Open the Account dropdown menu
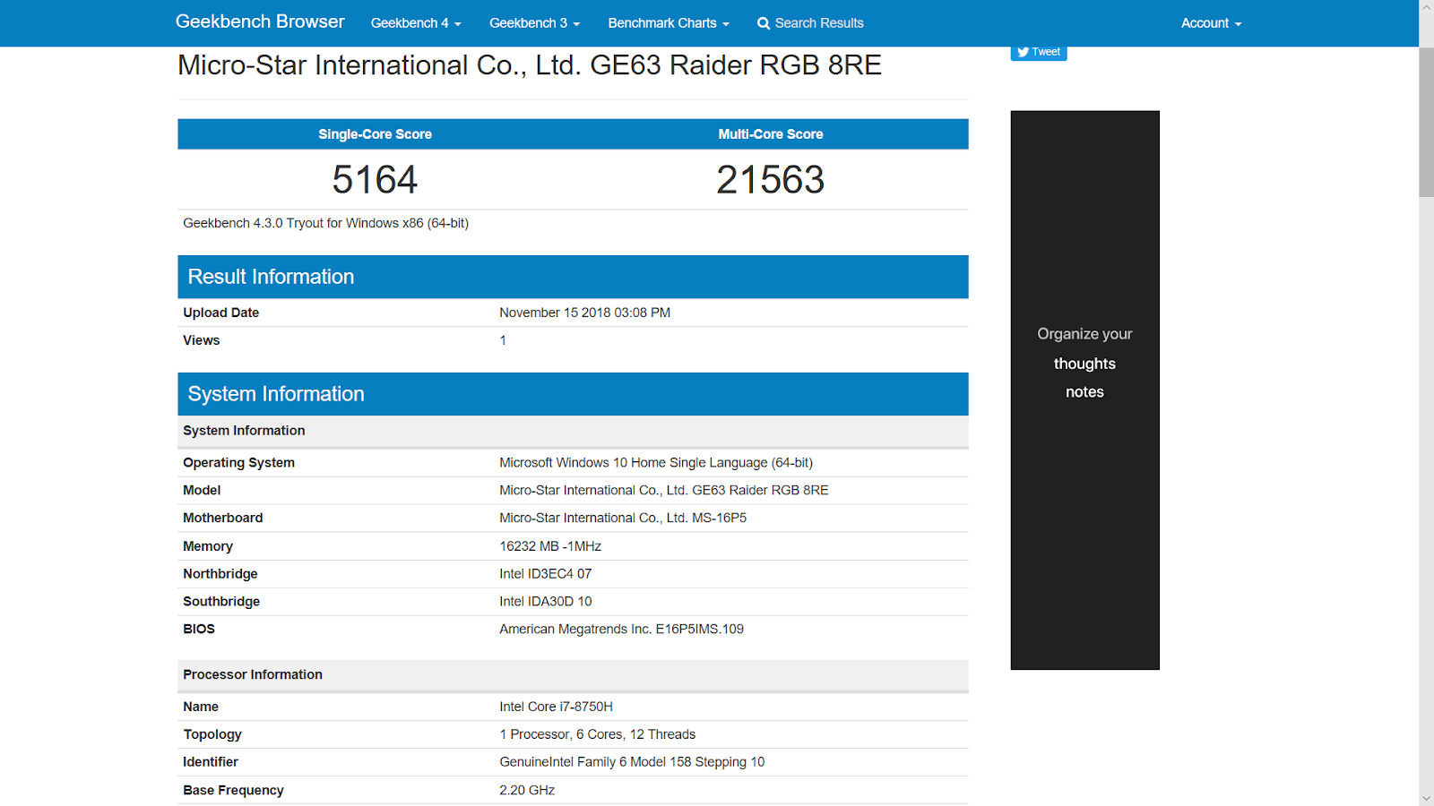Viewport: 1434px width, 806px height. click(1211, 23)
